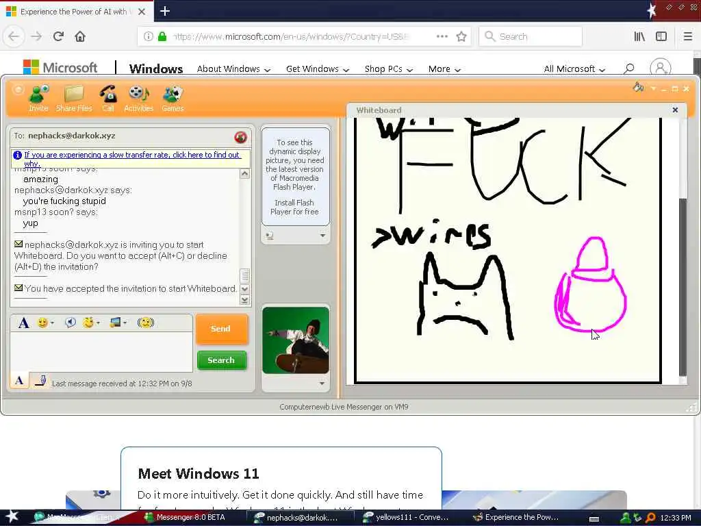
Task: Open the Activities icon in Messenger
Action: tap(138, 99)
